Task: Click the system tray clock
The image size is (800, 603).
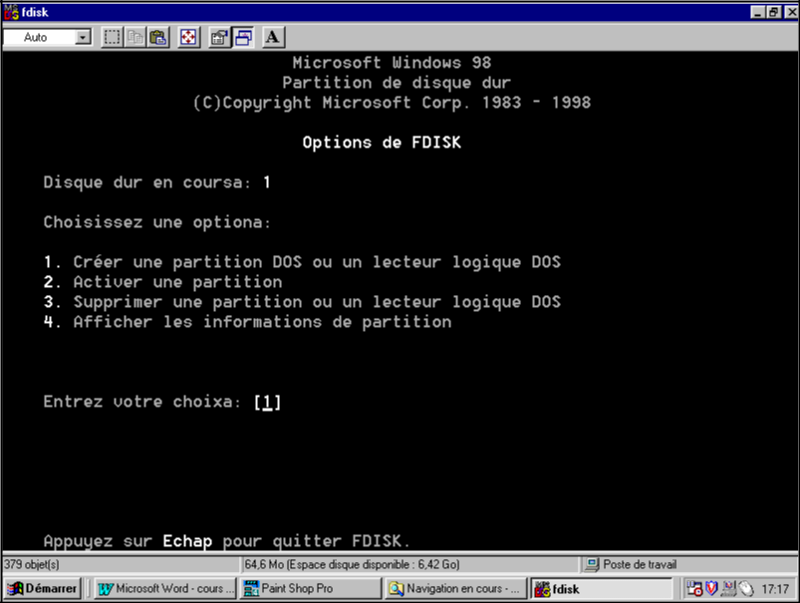Action: [775, 589]
